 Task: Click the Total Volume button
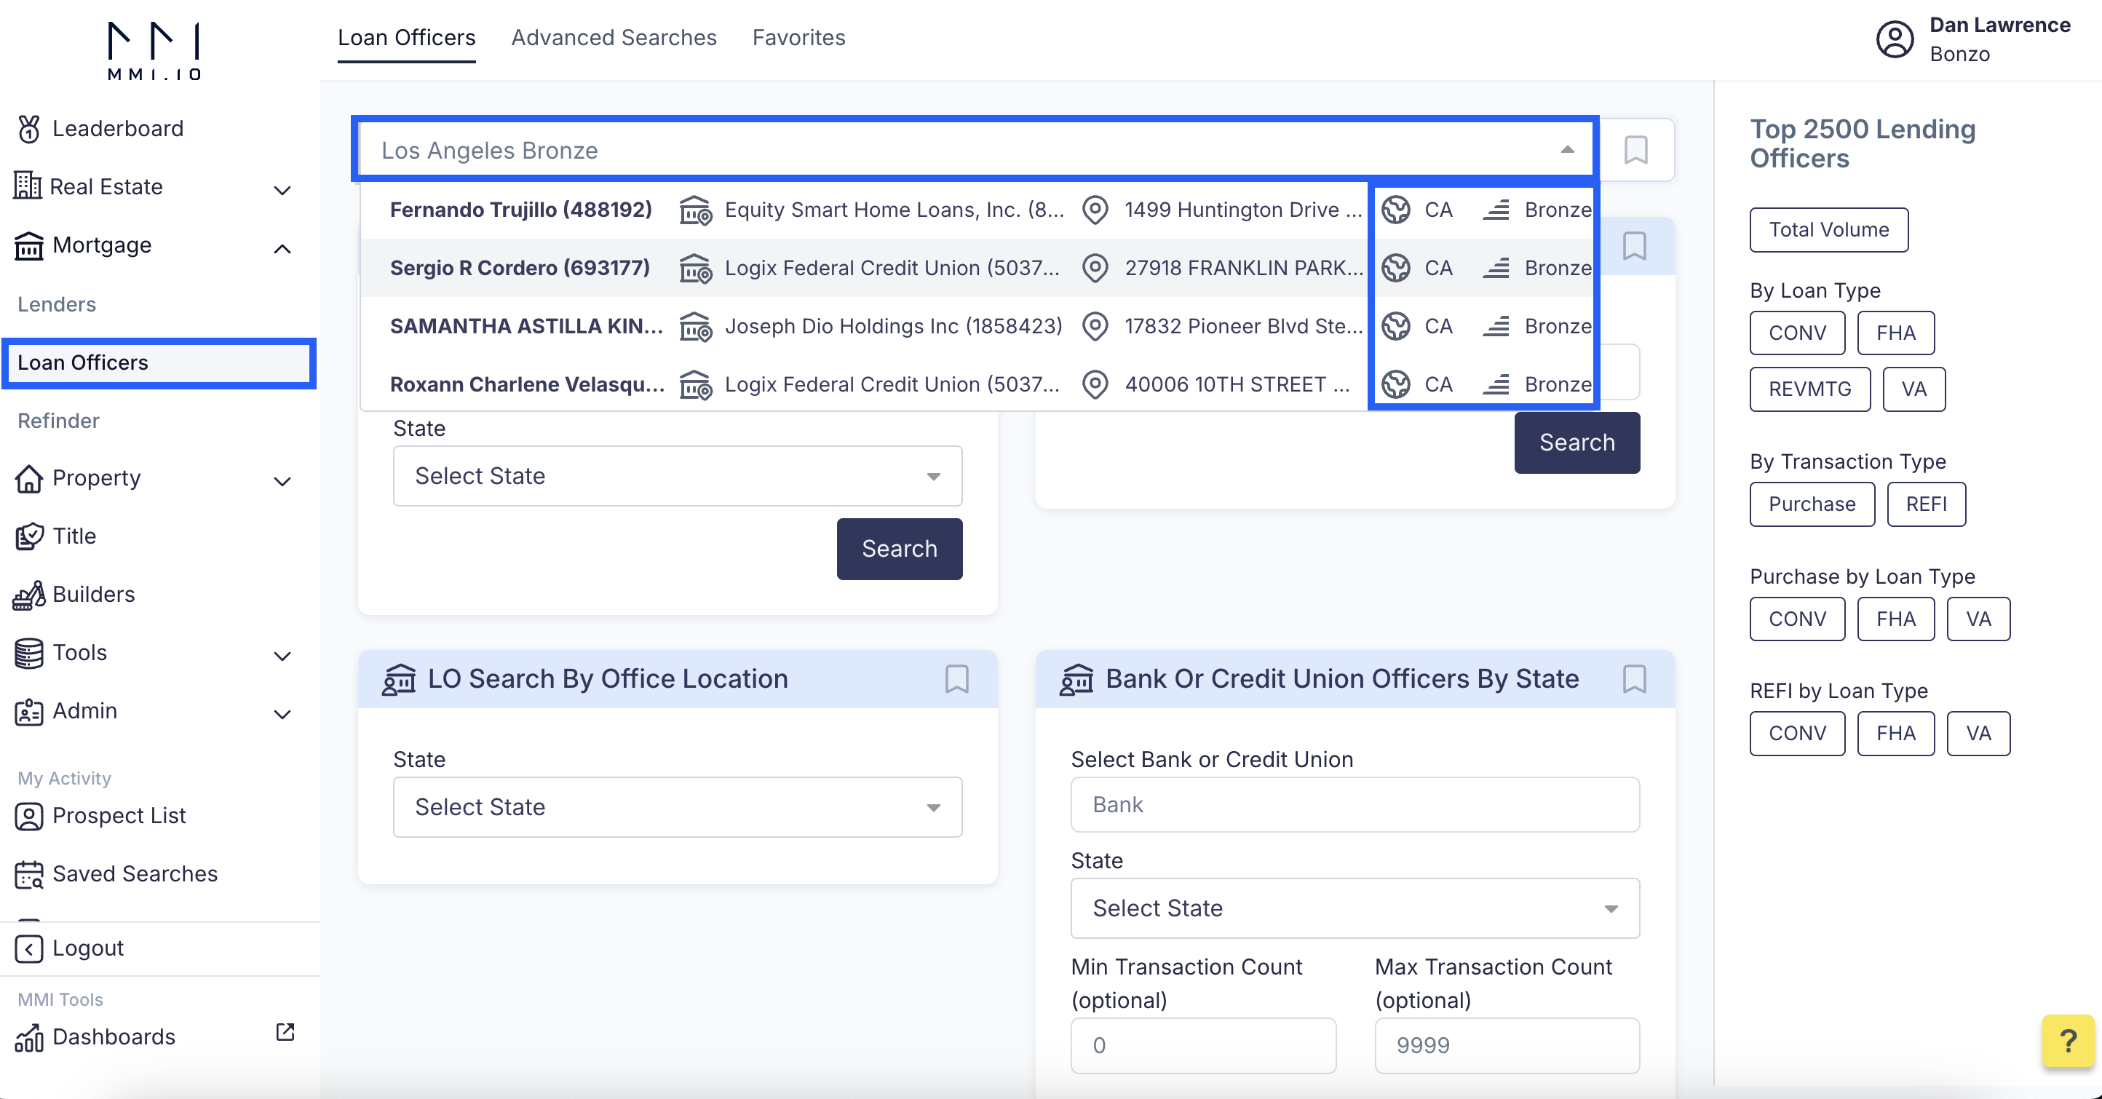pos(1828,230)
